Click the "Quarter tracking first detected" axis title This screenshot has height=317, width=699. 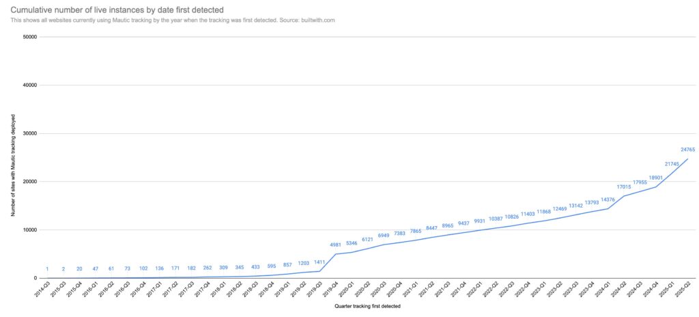(367, 307)
